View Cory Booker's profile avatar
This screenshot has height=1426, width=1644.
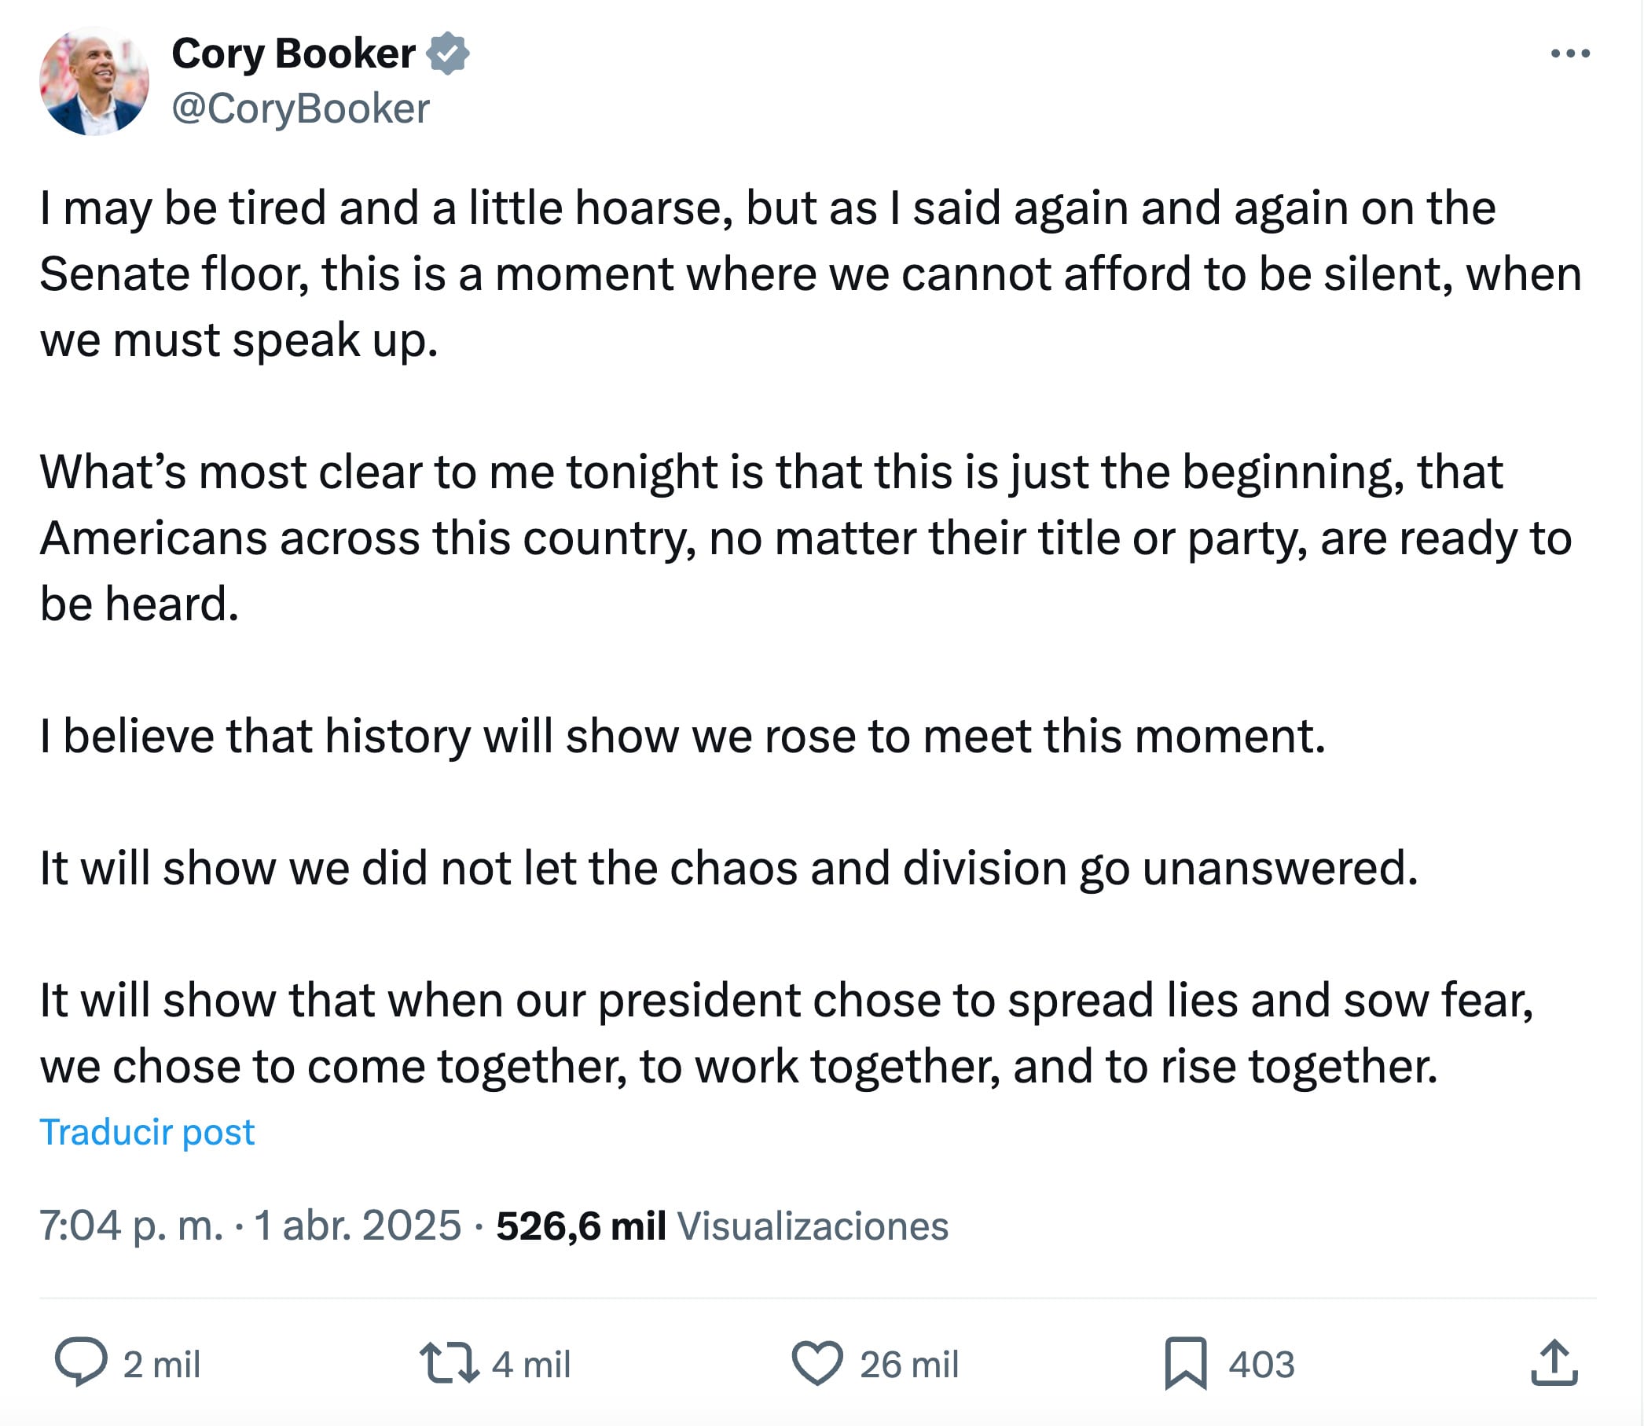[x=95, y=79]
